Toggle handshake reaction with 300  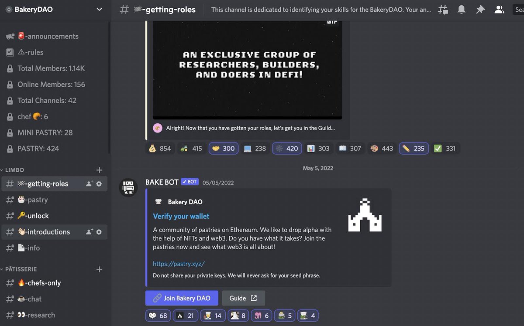pyautogui.click(x=223, y=148)
